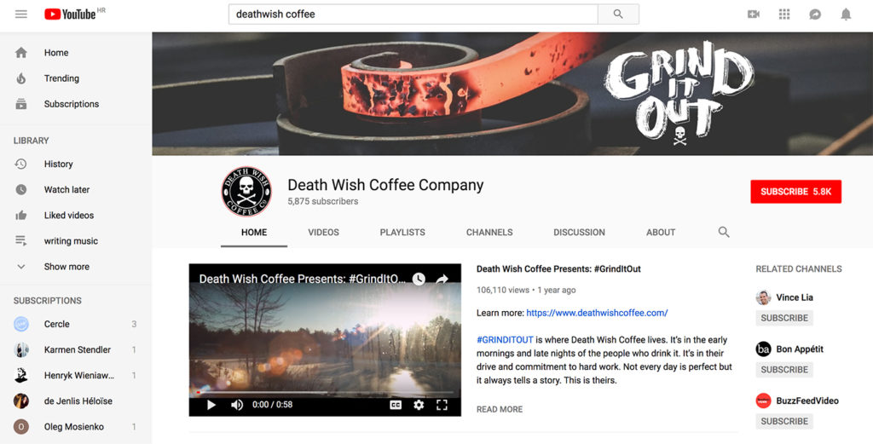
Task: Toggle closed captions on the video
Action: 396,405
